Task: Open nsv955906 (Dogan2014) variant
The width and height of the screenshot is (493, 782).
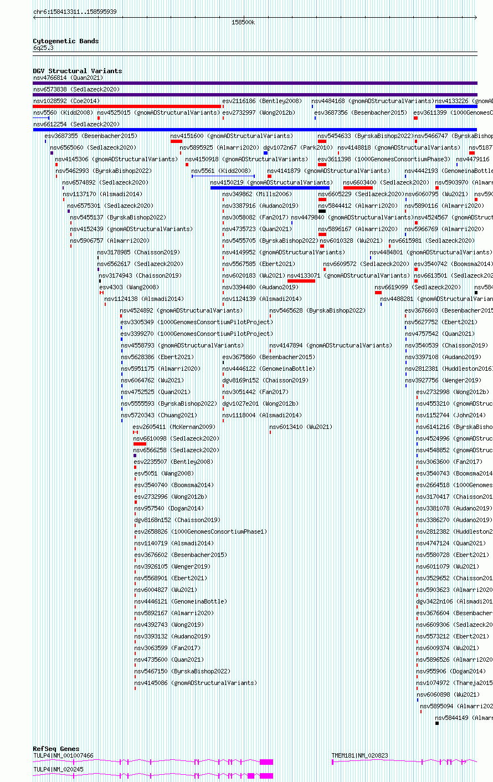Action: [x=451, y=671]
